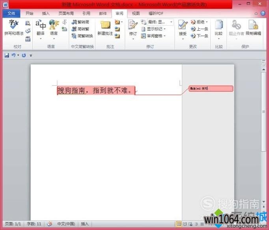Click the 中文(中国) language indicator
The height and width of the screenshot is (230, 269).
click(x=66, y=224)
